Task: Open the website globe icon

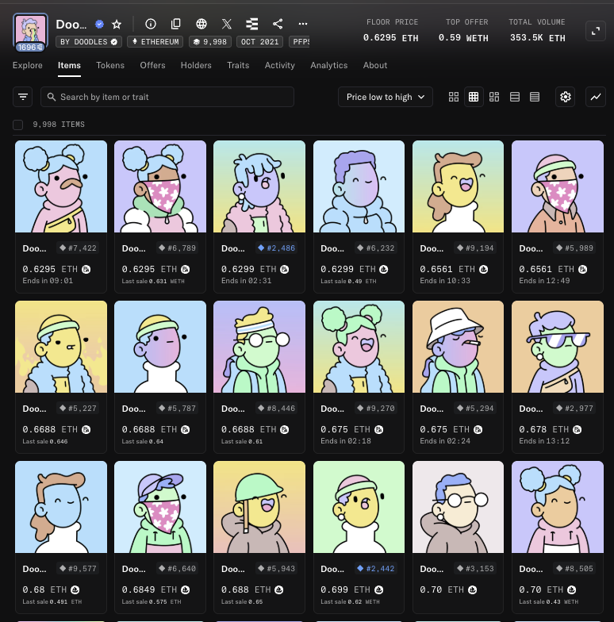Action: tap(201, 24)
